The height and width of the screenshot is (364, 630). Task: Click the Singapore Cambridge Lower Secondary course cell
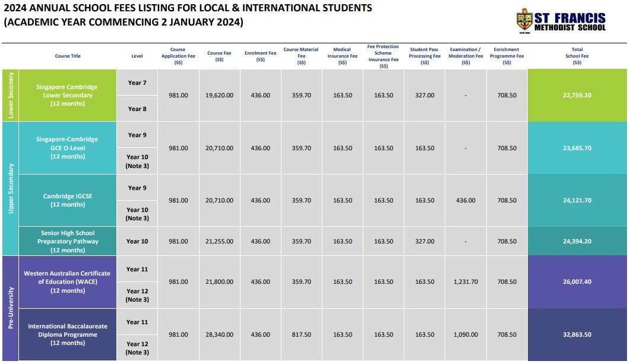(68, 95)
